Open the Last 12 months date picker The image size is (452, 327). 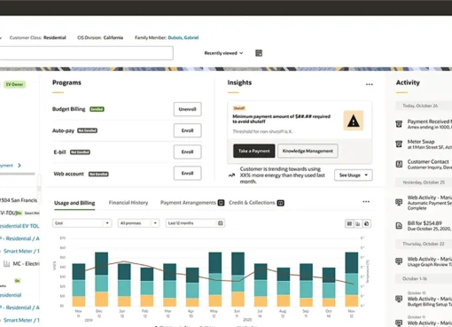195,223
